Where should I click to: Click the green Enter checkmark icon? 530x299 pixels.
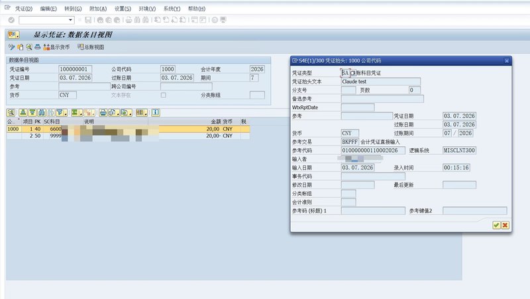click(x=11, y=21)
